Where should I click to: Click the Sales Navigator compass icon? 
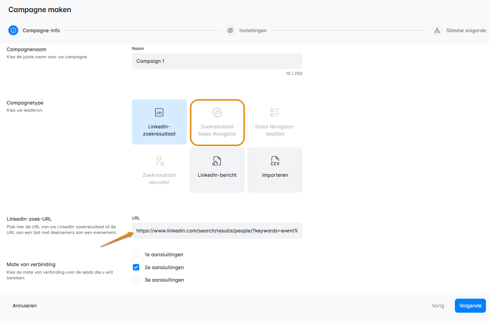(217, 112)
